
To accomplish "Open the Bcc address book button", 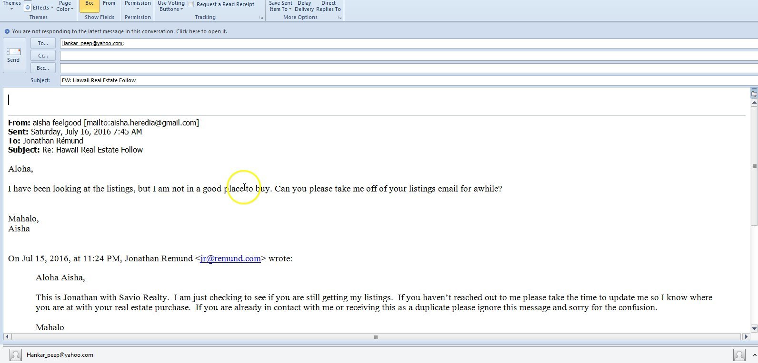I will (43, 68).
